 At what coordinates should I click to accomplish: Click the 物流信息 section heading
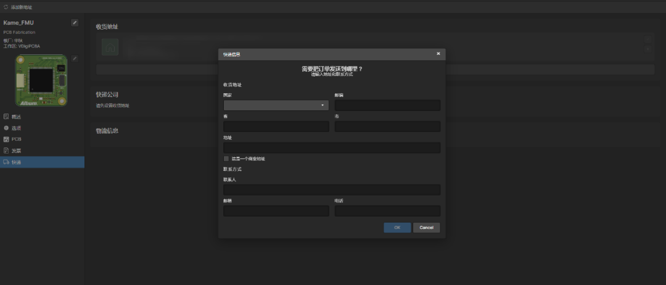pos(107,131)
